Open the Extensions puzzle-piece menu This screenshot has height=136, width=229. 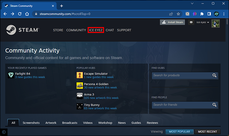(x=202, y=14)
